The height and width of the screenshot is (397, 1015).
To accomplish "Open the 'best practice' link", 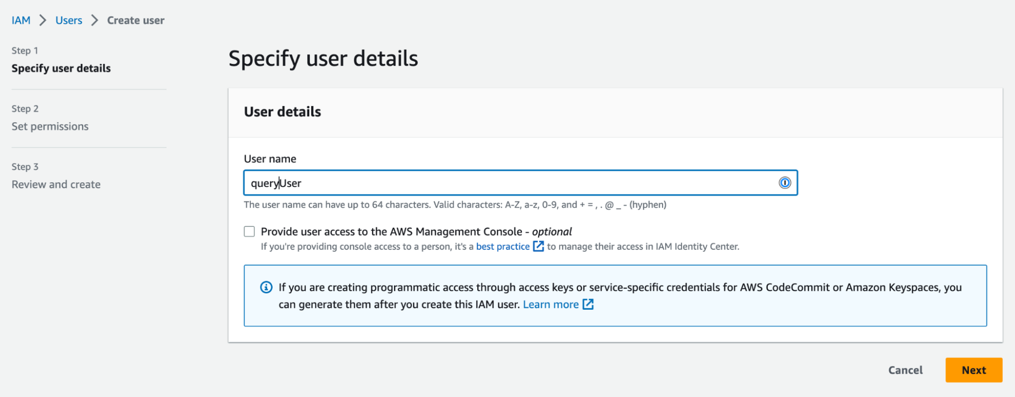I will (503, 246).
